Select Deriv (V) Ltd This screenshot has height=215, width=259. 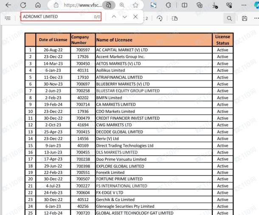coord(107,139)
